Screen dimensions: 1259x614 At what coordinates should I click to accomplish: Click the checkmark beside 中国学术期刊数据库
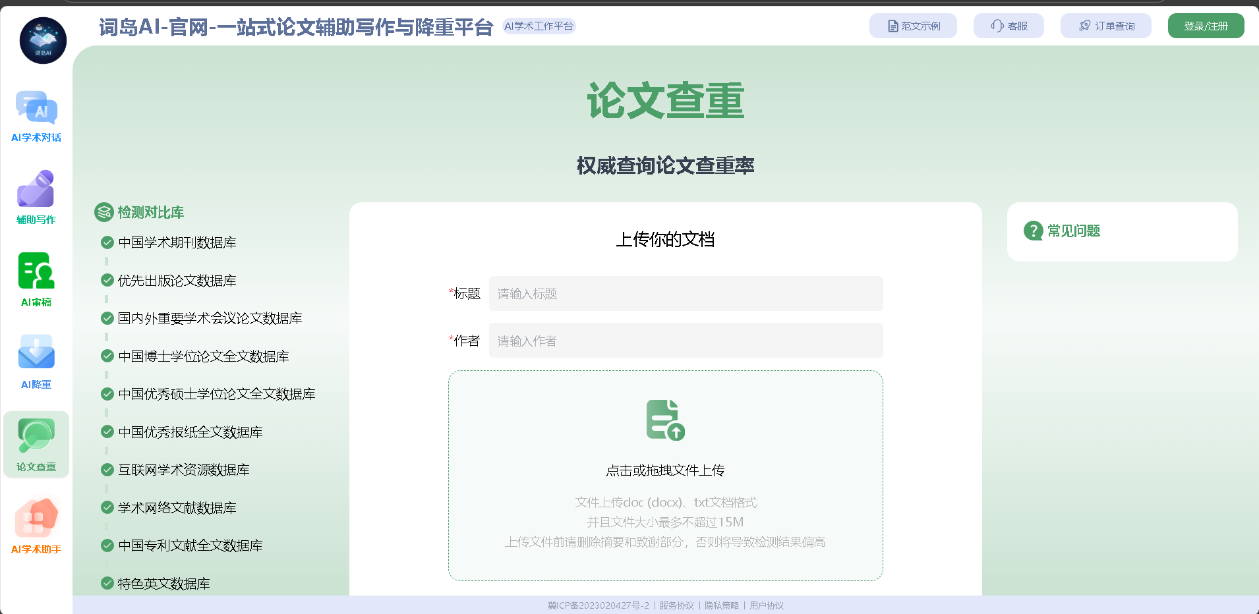[107, 242]
